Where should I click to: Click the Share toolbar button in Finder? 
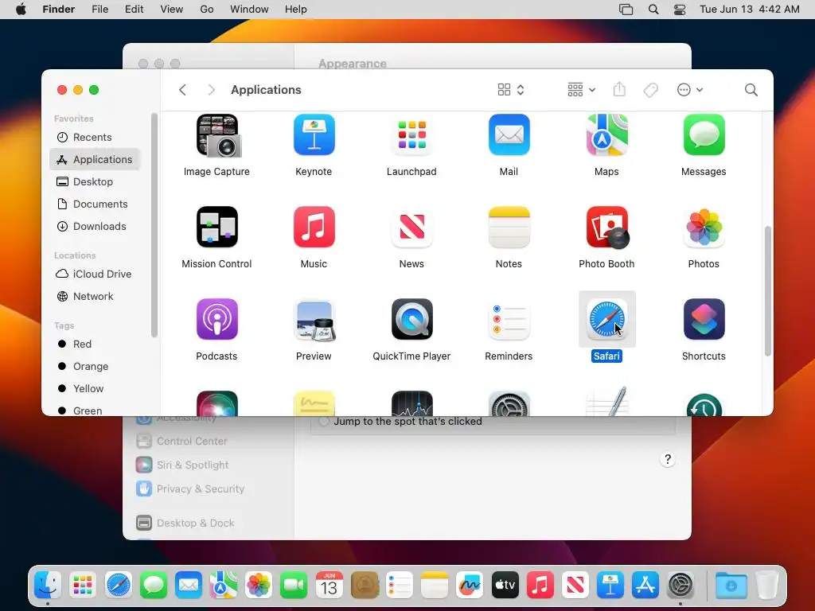pyautogui.click(x=619, y=89)
